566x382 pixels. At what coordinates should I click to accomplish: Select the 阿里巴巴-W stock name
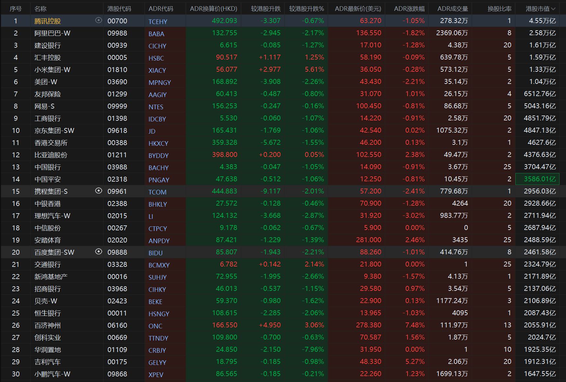[52, 33]
